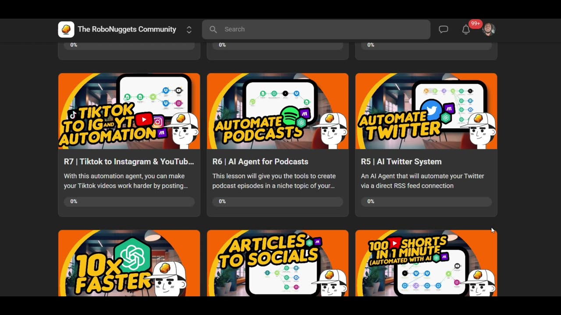Image resolution: width=561 pixels, height=315 pixels.
Task: Focus the Search input field
Action: click(316, 29)
